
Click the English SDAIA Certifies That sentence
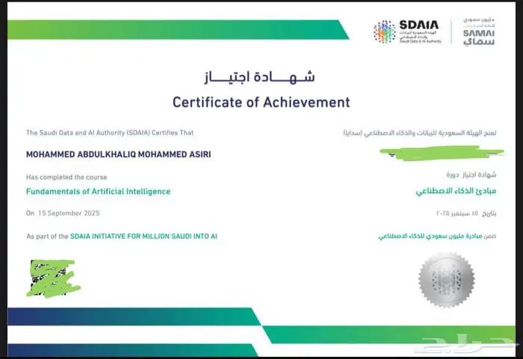point(110,132)
